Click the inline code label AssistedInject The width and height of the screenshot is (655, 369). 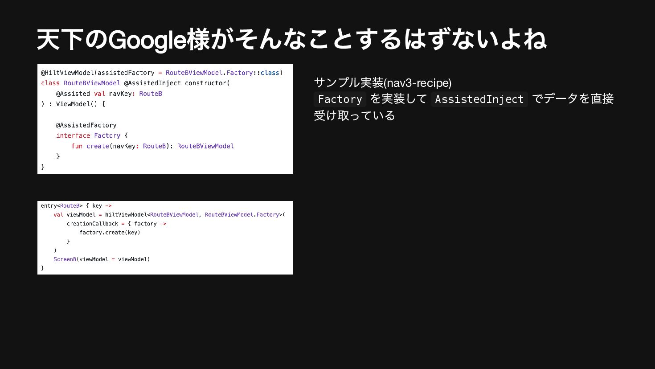tap(479, 99)
